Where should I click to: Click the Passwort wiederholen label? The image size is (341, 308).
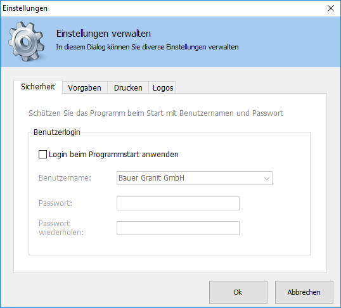point(61,228)
